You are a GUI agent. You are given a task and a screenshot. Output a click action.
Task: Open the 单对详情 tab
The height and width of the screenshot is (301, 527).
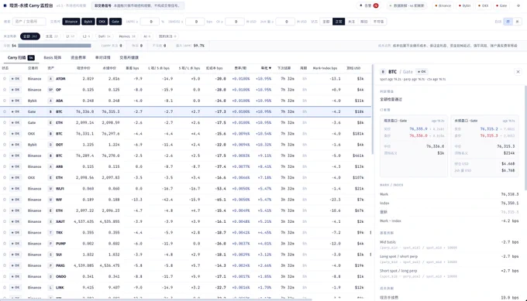click(103, 58)
